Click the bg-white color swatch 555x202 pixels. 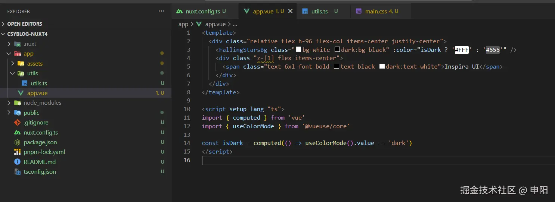[x=298, y=50]
